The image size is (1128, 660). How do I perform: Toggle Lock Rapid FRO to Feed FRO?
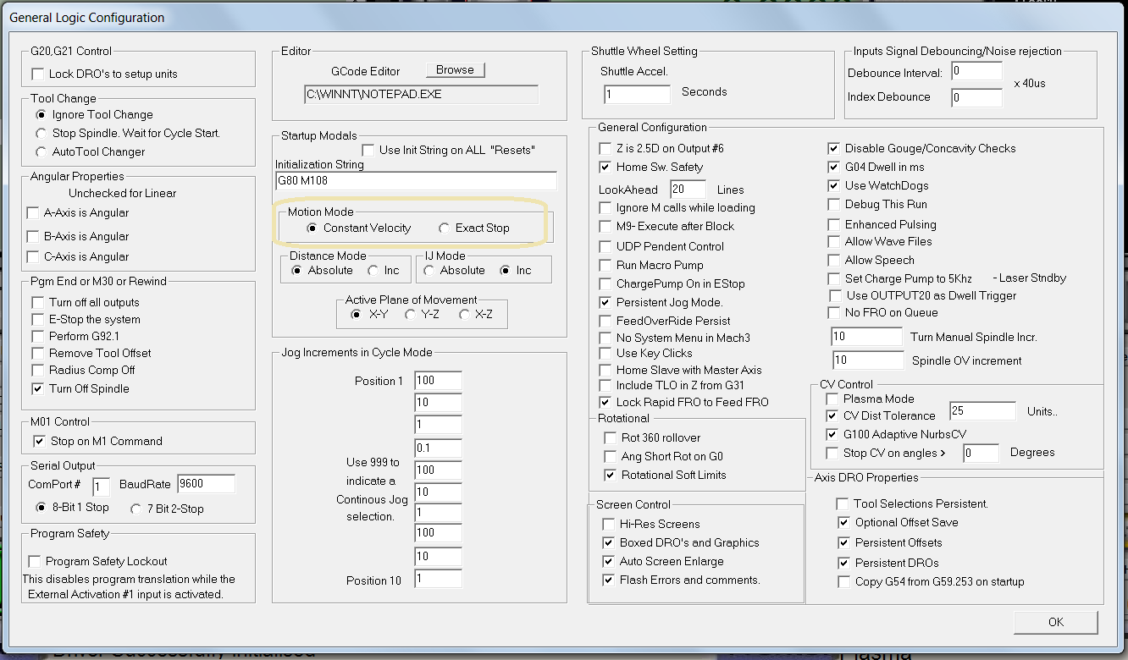[x=605, y=402]
